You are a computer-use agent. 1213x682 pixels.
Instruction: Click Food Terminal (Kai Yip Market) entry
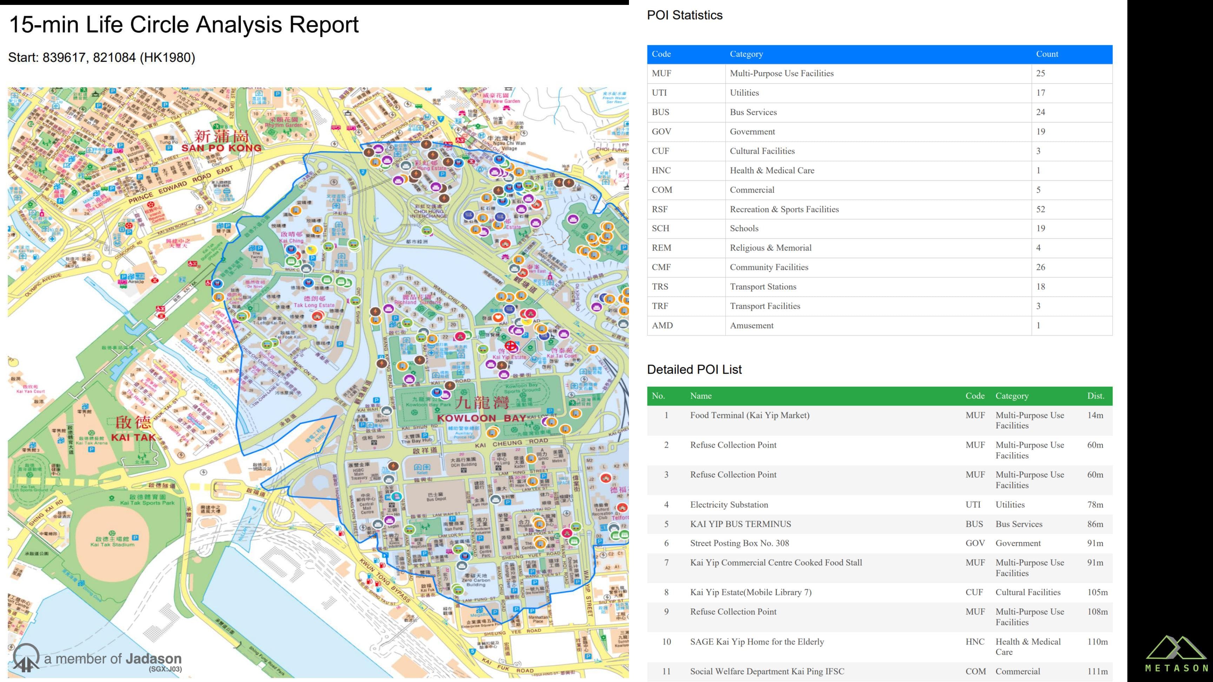[x=750, y=415]
